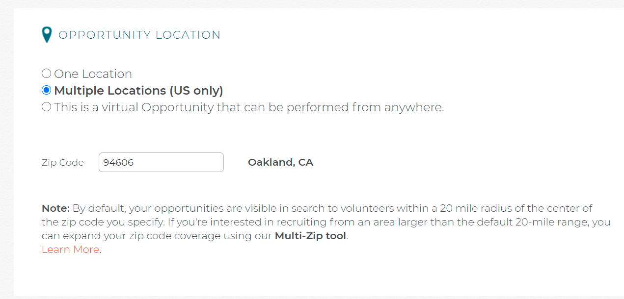Open the Learn More link
The height and width of the screenshot is (299, 624).
(x=71, y=249)
